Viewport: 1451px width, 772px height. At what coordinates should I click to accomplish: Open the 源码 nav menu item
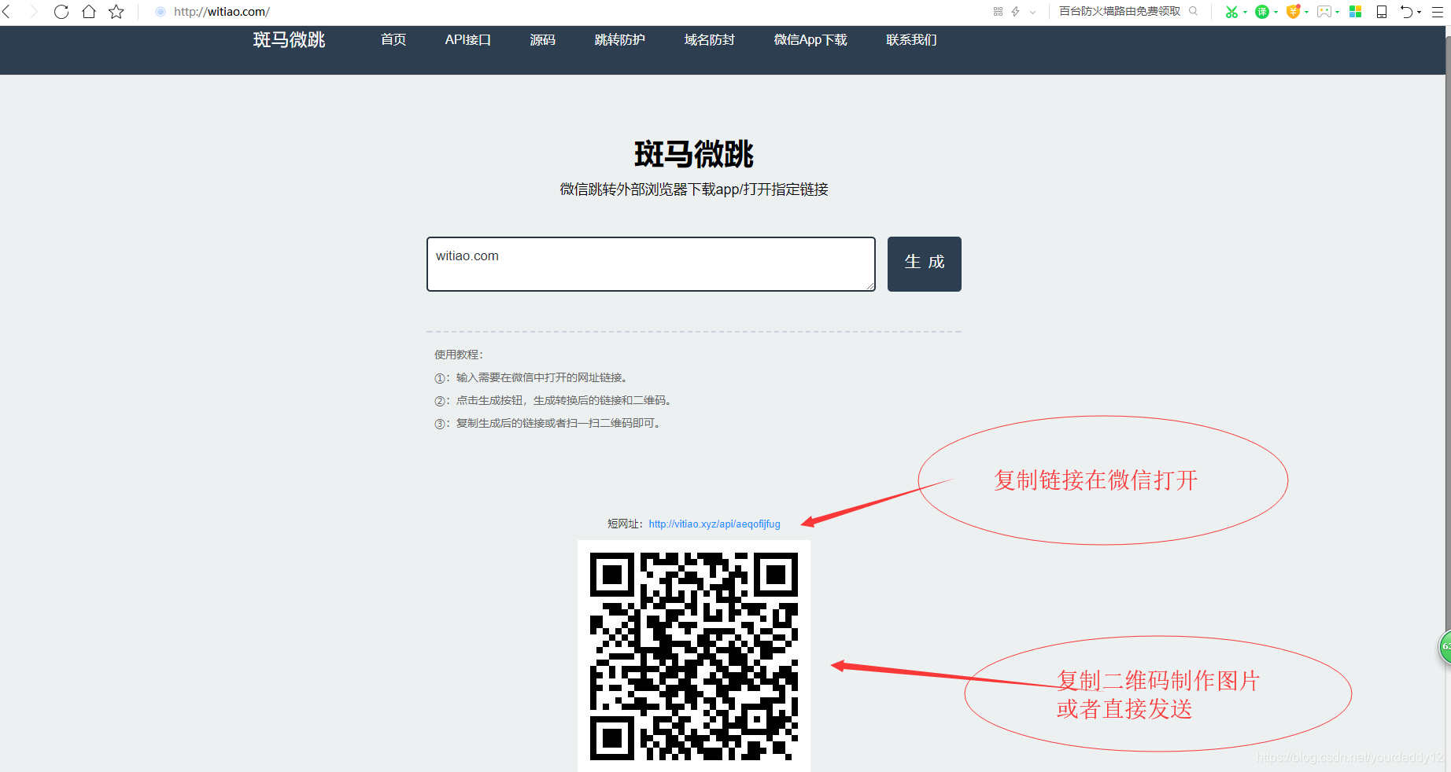tap(542, 40)
